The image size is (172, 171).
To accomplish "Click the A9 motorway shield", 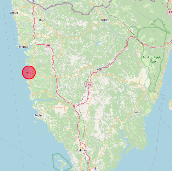I will (x=48, y=45).
